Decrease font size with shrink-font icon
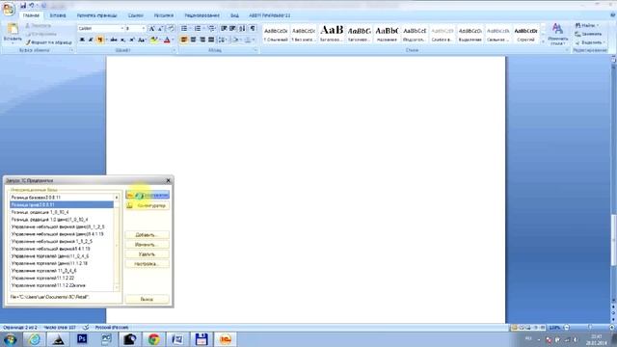The height and width of the screenshot is (347, 617). (x=161, y=29)
